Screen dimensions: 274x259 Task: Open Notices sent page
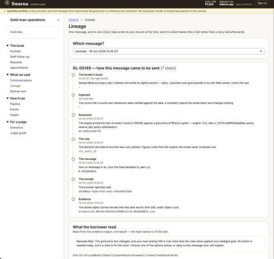[18, 91]
